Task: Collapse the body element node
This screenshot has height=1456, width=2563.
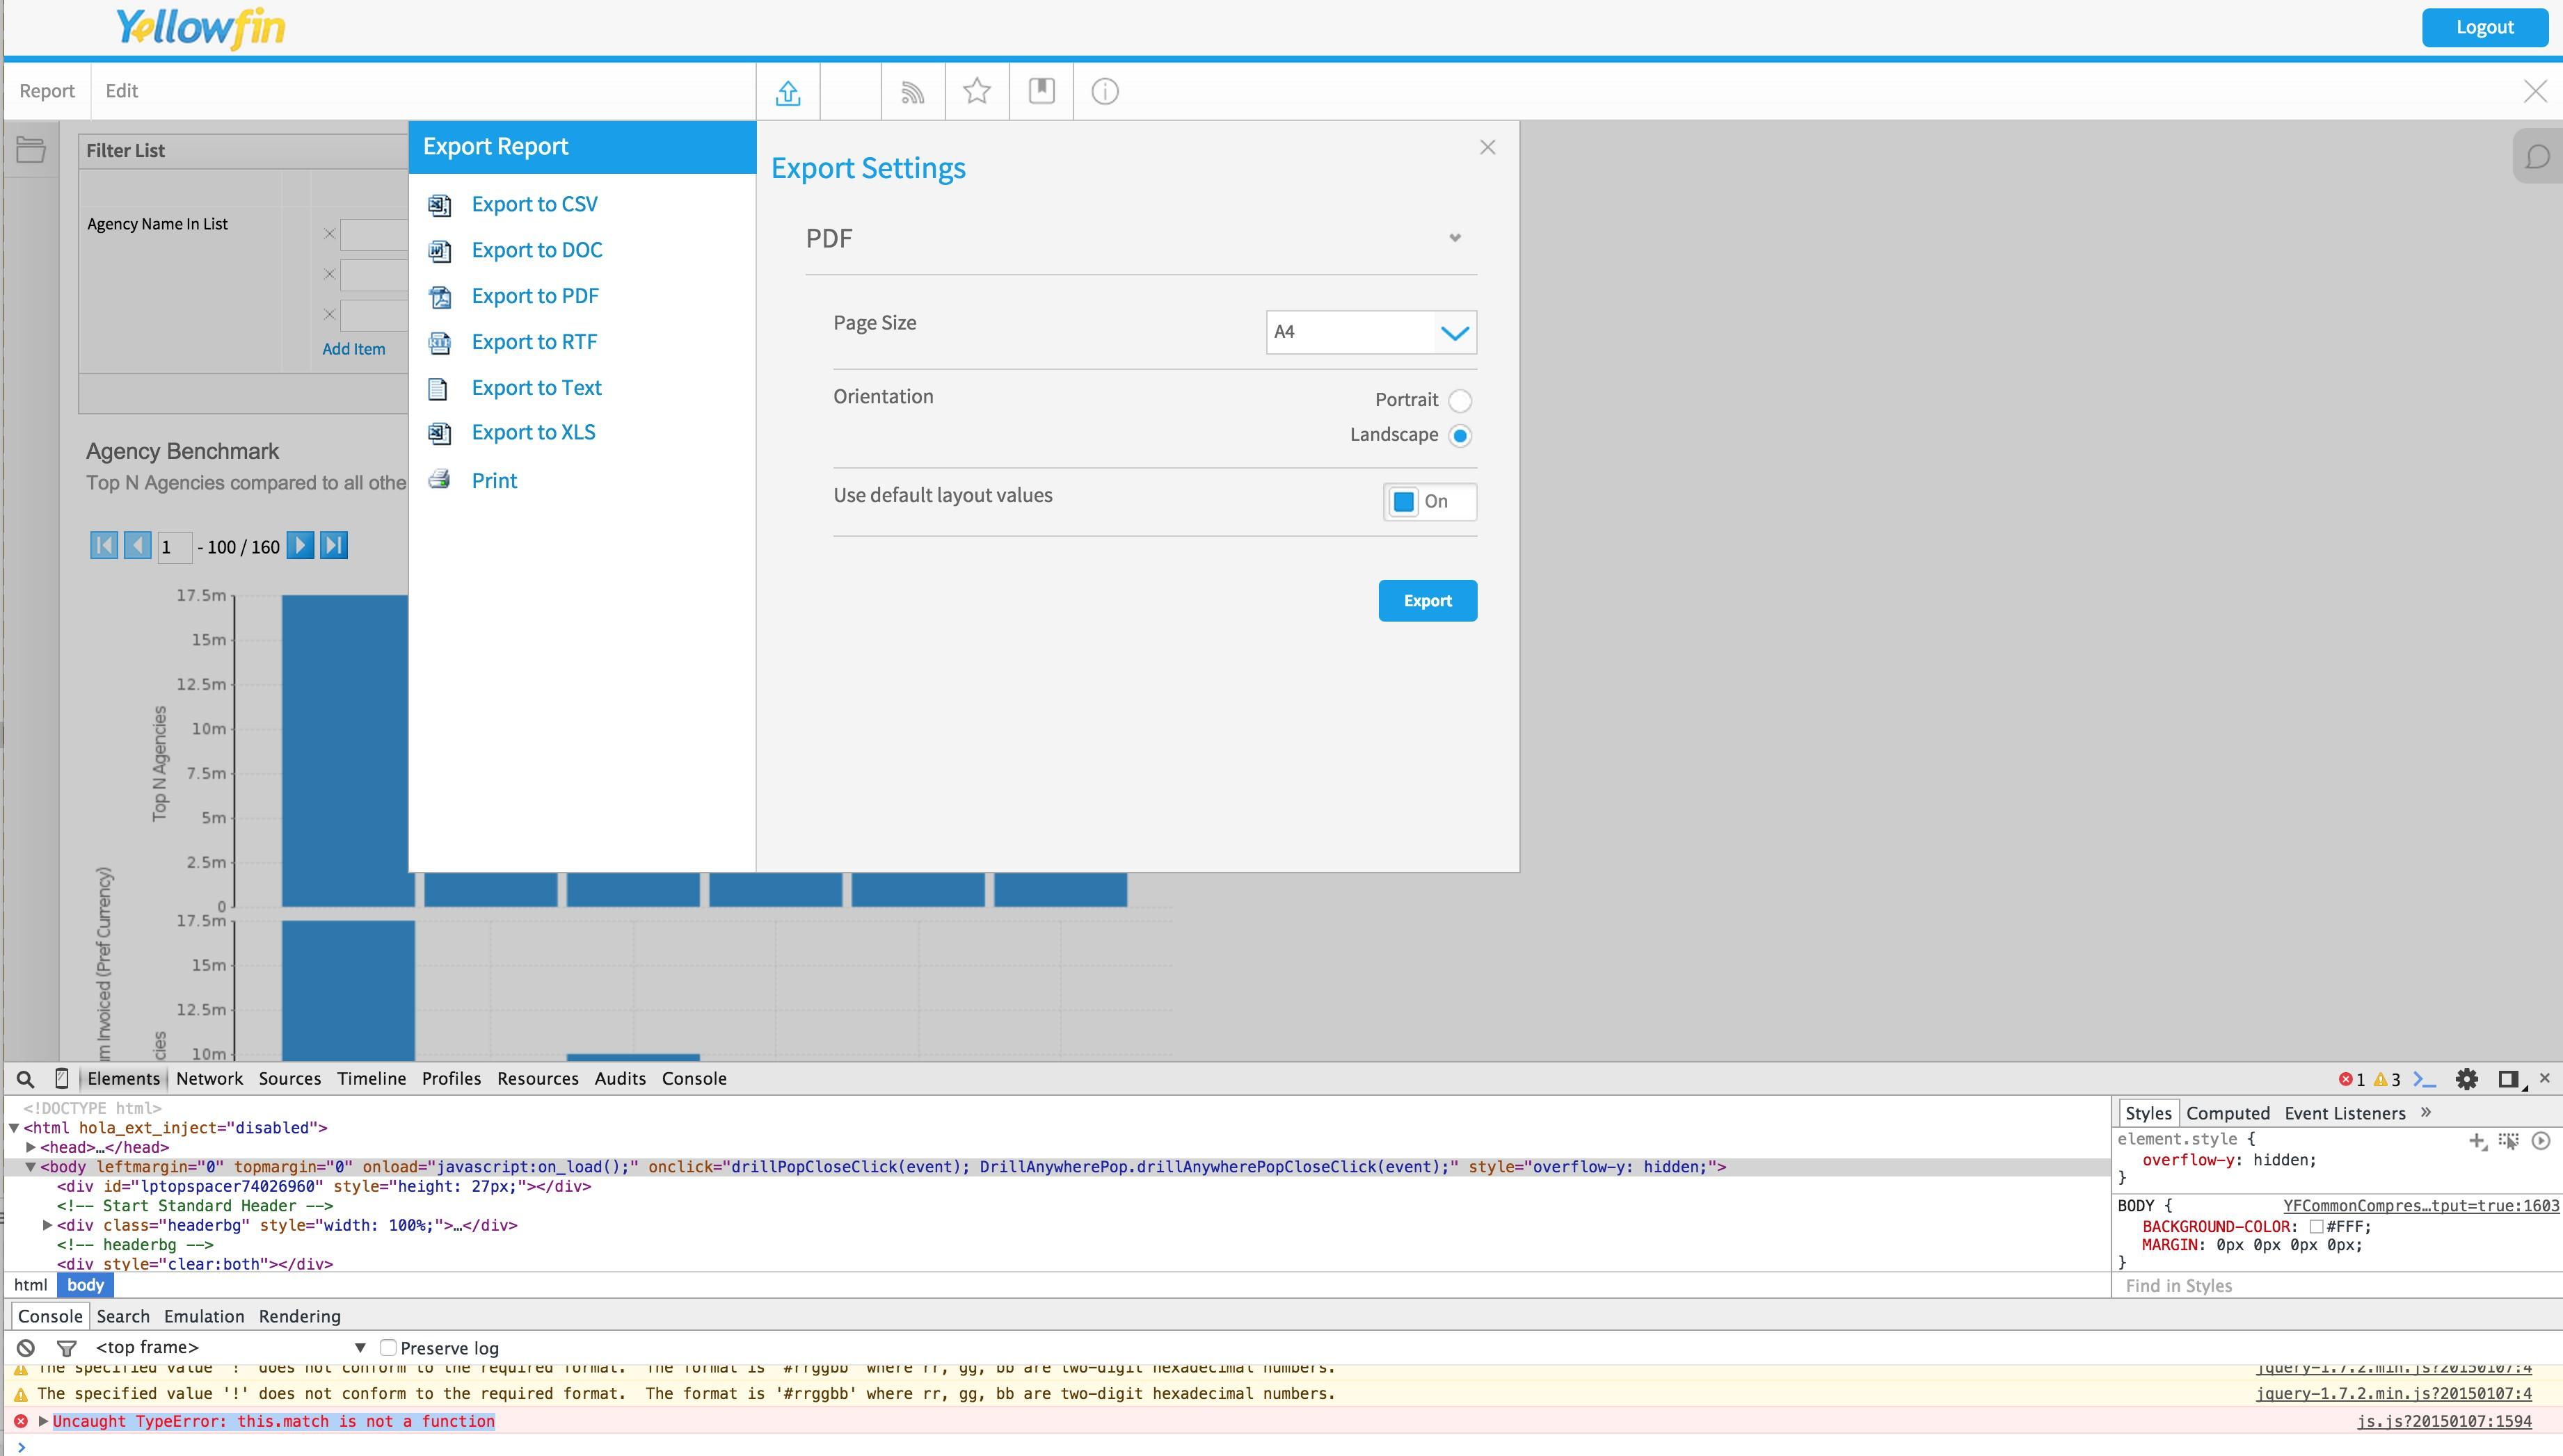Action: click(31, 1167)
